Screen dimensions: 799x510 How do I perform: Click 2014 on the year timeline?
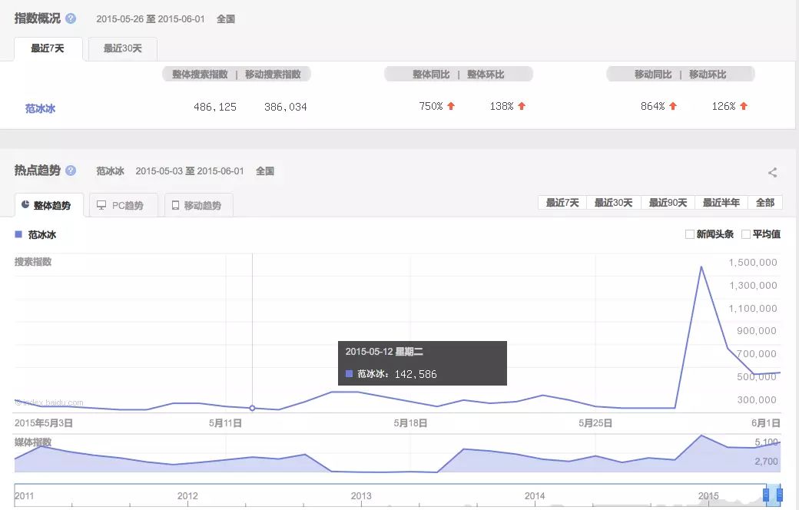[535, 495]
